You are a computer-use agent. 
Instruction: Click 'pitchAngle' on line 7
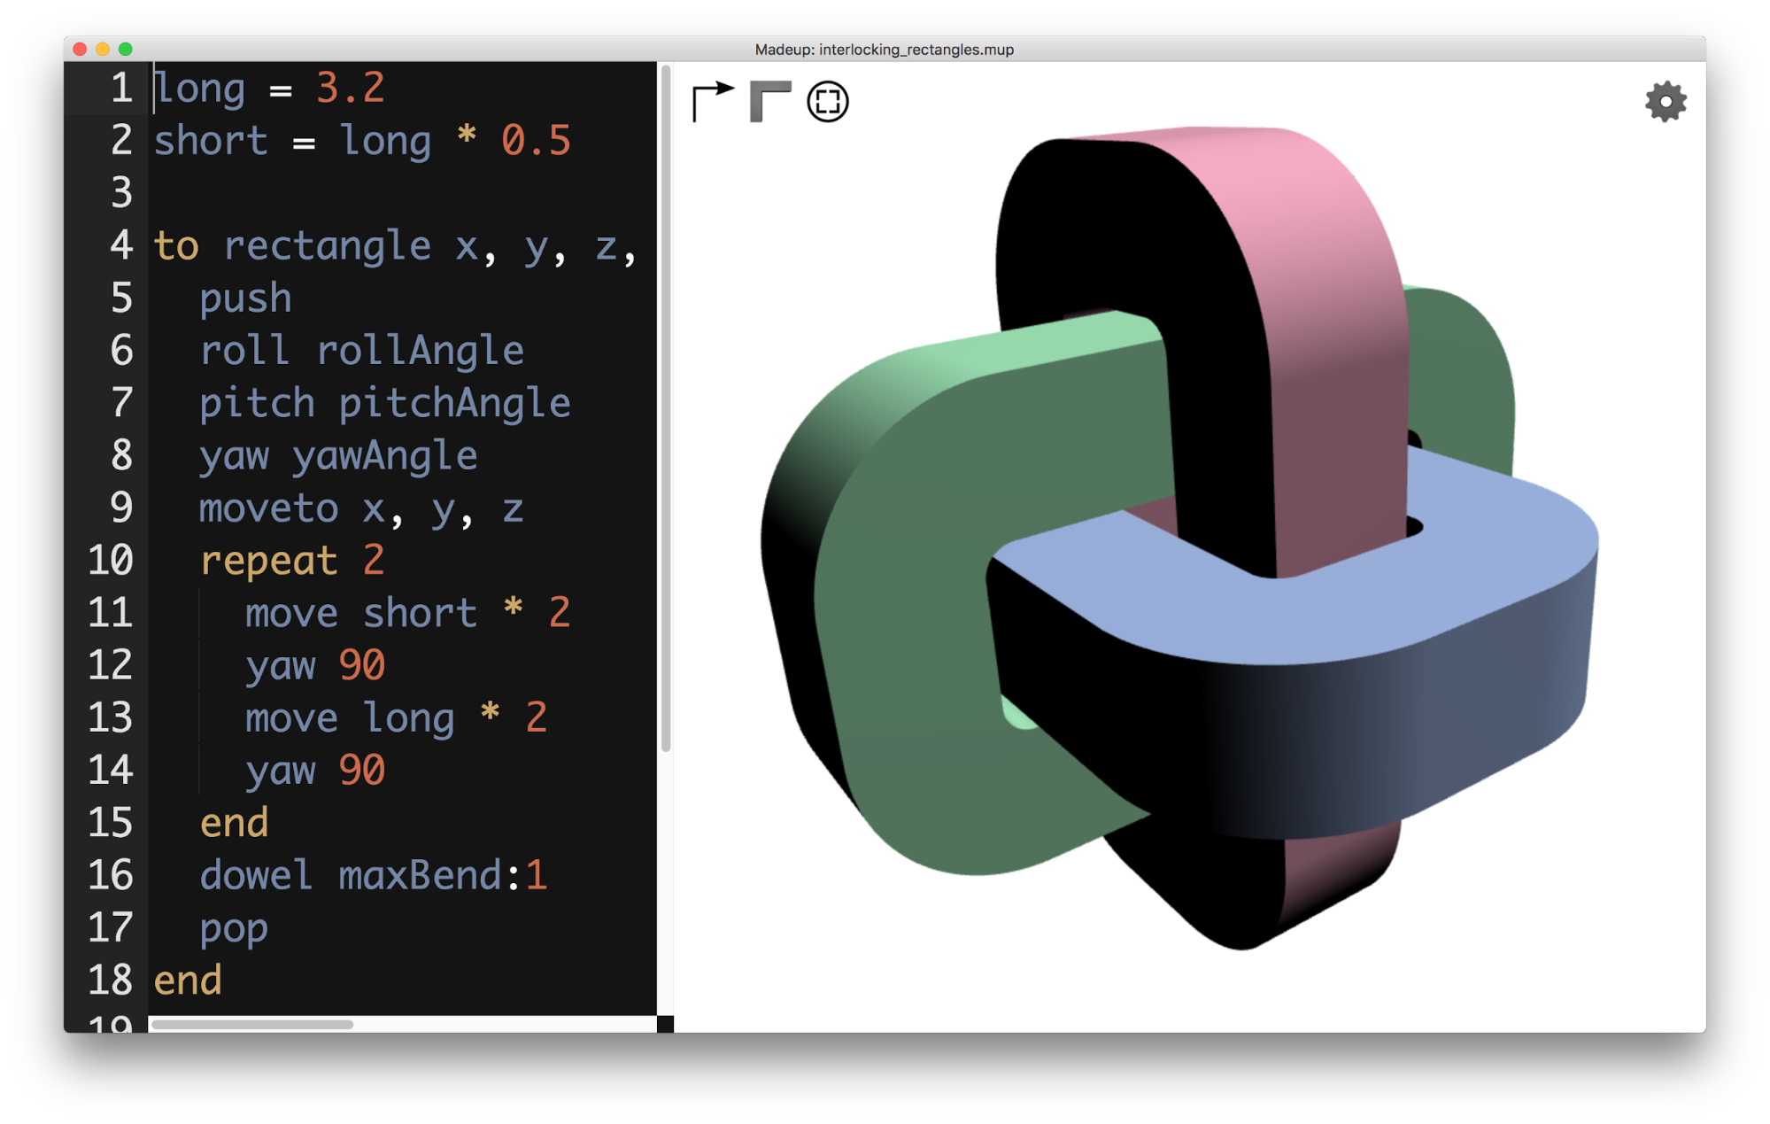tap(454, 403)
